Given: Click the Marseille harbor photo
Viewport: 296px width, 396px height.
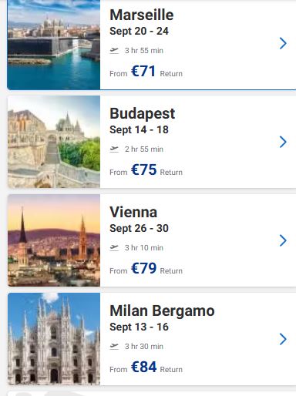Looking at the screenshot, I should (54, 45).
